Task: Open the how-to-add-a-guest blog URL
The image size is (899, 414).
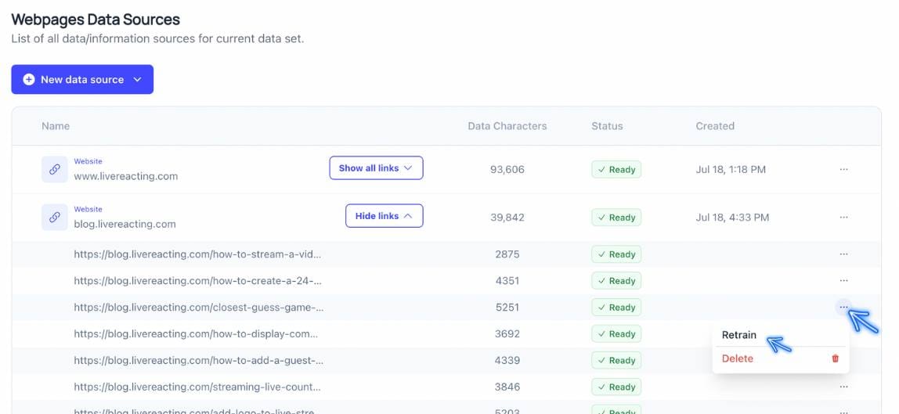Action: pos(198,360)
